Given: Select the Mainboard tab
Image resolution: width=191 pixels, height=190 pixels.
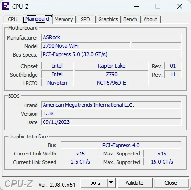Looking at the screenshot, I should tap(37, 19).
